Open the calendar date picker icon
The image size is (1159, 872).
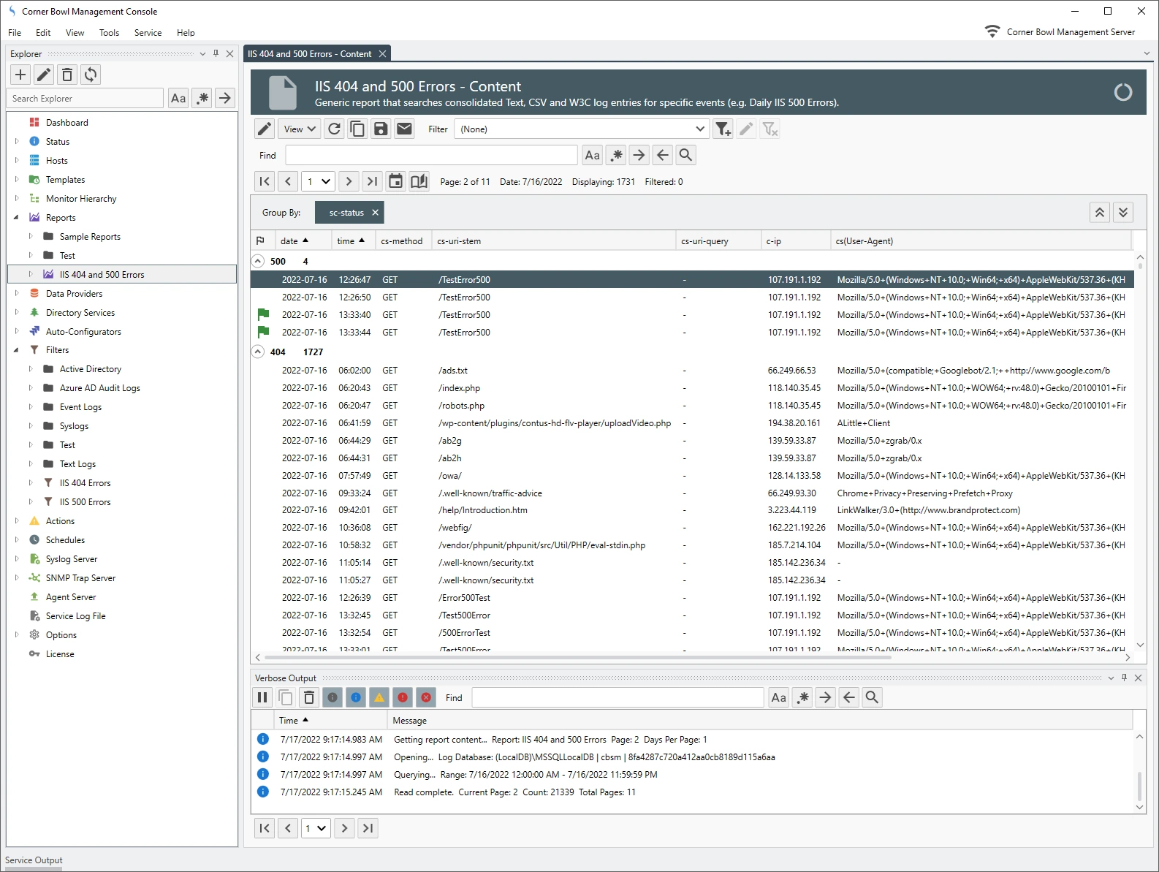point(395,182)
